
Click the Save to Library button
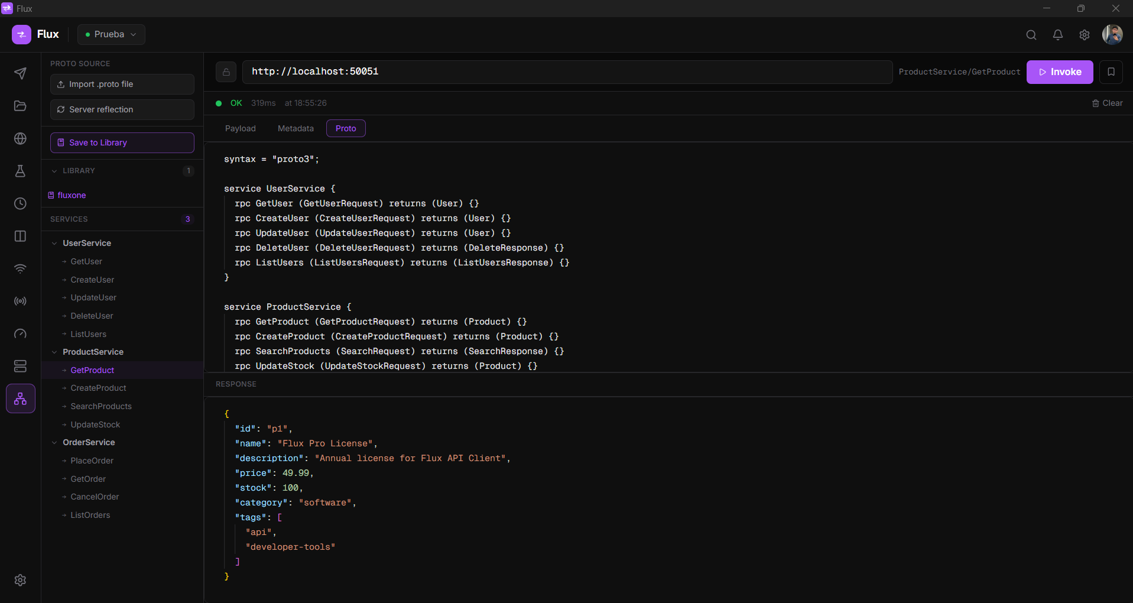122,142
